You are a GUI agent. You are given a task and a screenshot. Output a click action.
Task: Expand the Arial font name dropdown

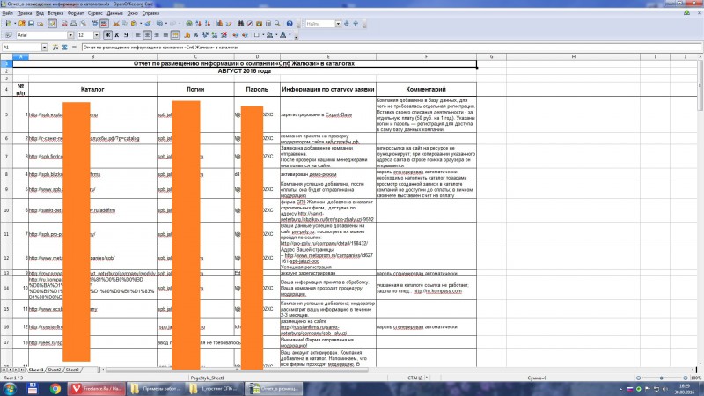(70, 35)
